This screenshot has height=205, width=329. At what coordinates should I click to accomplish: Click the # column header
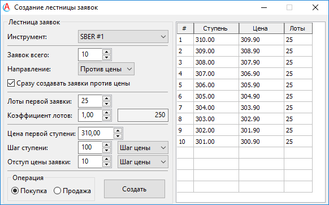(185, 28)
